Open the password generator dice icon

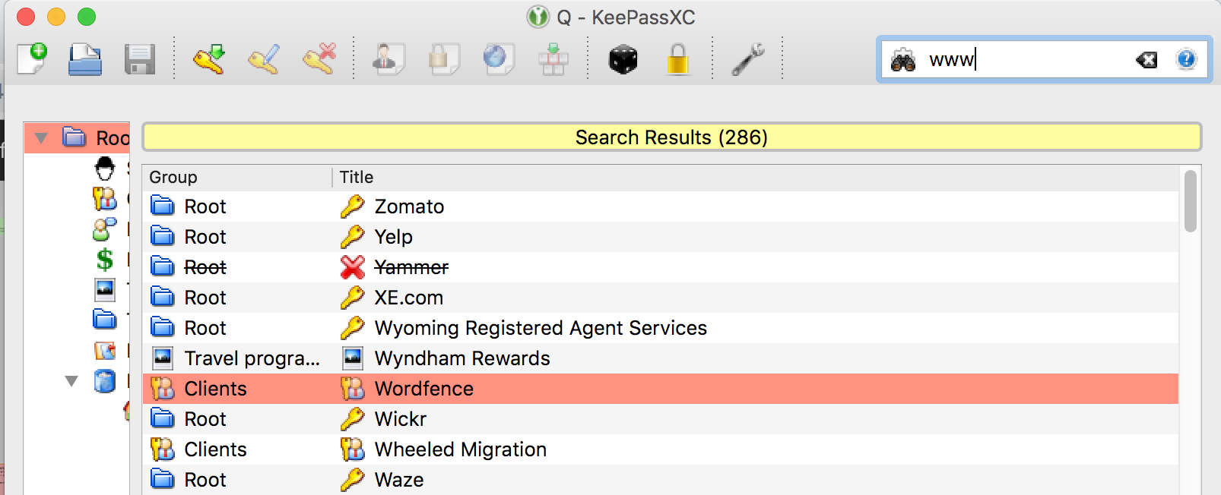click(x=623, y=59)
